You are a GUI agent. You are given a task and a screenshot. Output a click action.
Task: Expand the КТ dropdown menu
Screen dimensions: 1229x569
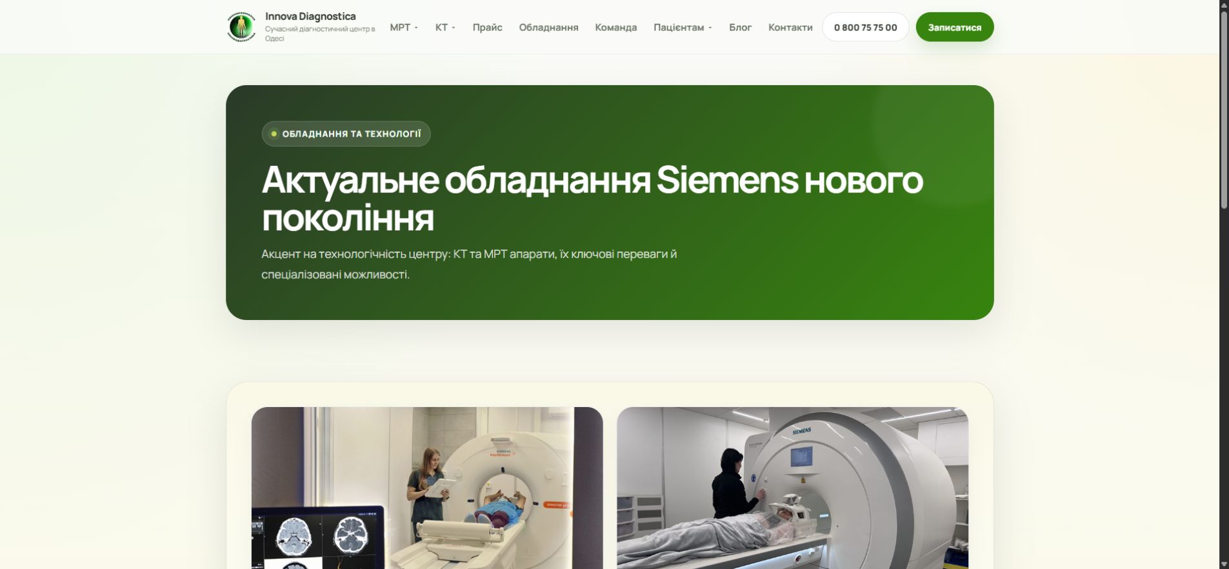(445, 27)
